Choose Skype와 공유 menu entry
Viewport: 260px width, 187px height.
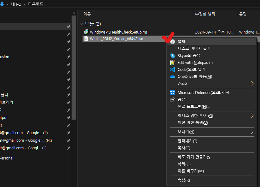[x=212, y=56]
